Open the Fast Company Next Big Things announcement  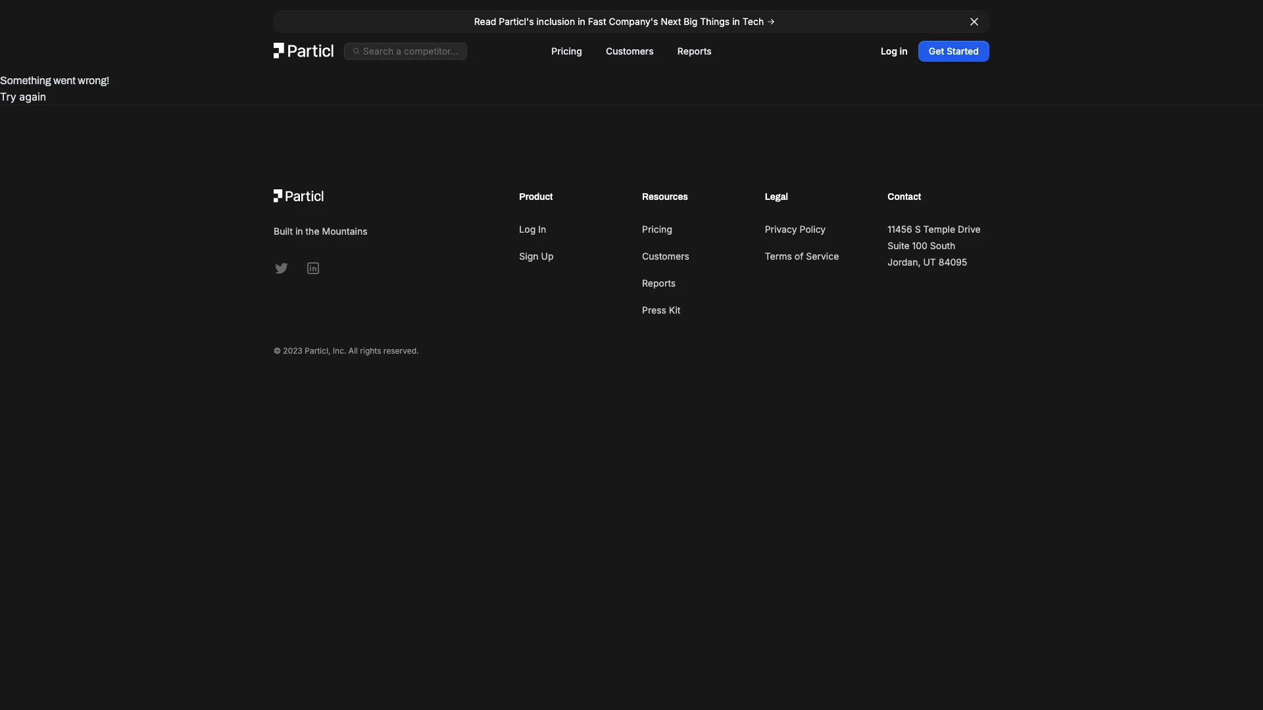624,22
